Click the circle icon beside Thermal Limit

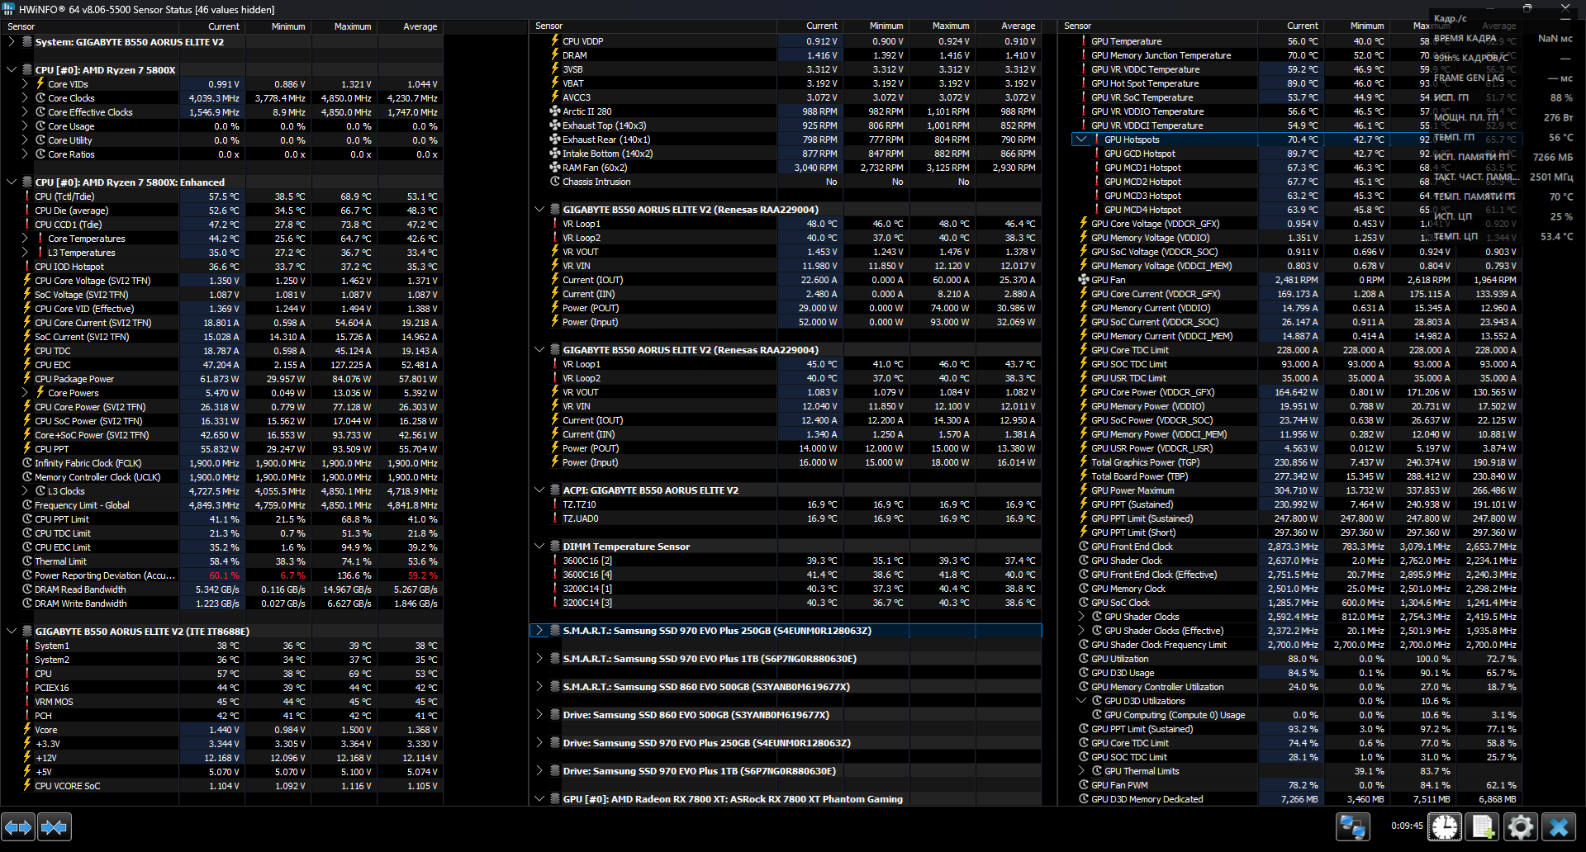[27, 561]
